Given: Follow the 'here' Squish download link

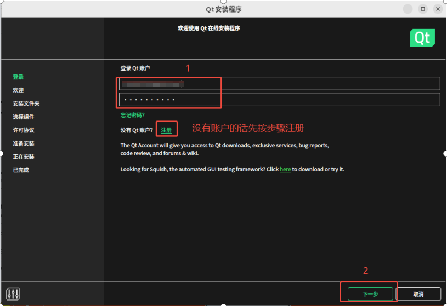Looking at the screenshot, I should [x=285, y=169].
